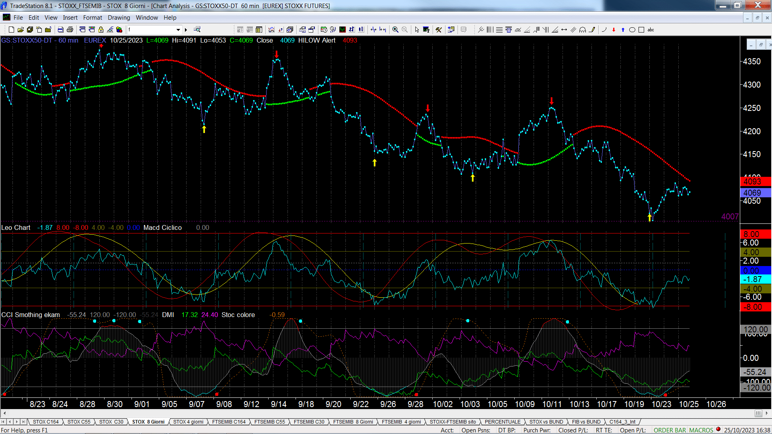772x434 pixels.
Task: Open the Insert menu
Action: [70, 18]
